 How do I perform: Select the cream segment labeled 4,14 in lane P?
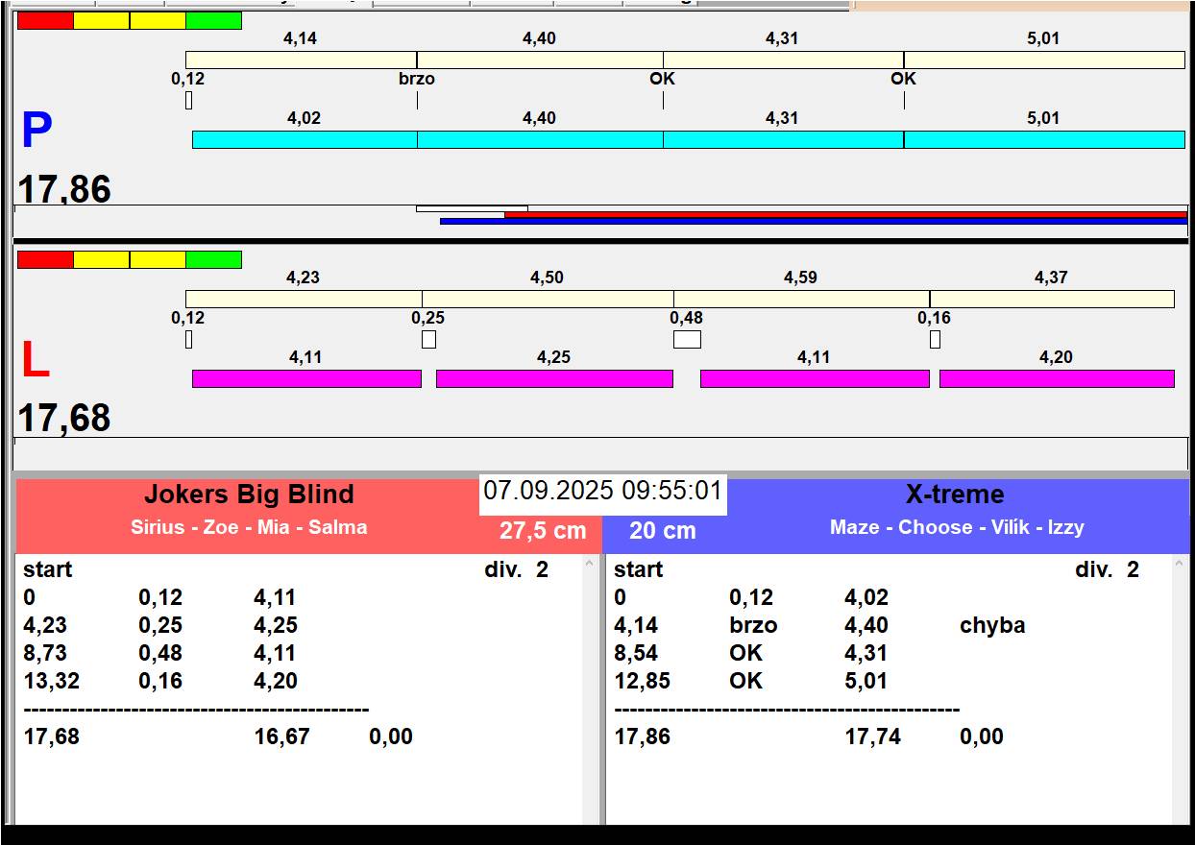[301, 60]
